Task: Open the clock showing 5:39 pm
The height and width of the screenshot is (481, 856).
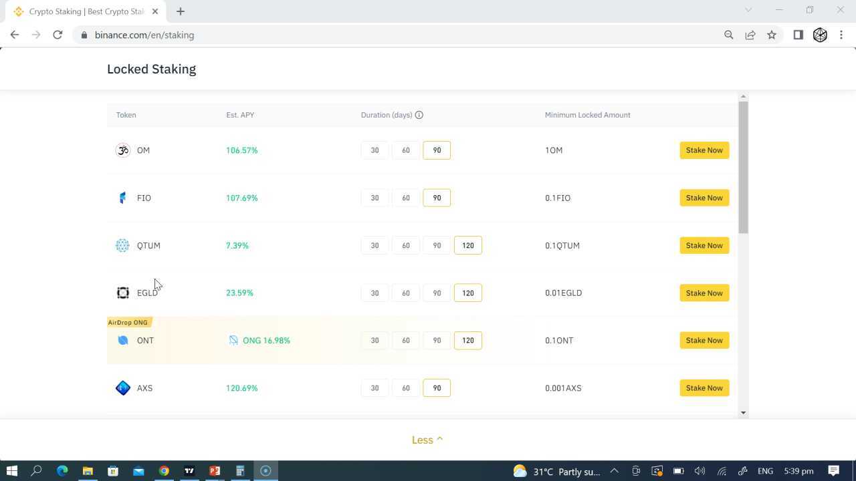Action: tap(798, 471)
